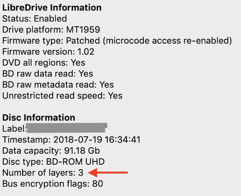241x196 pixels.
Task: Click BD raw data read line
Action: [x=48, y=73]
